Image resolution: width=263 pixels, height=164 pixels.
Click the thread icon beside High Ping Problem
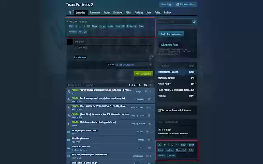(69, 140)
